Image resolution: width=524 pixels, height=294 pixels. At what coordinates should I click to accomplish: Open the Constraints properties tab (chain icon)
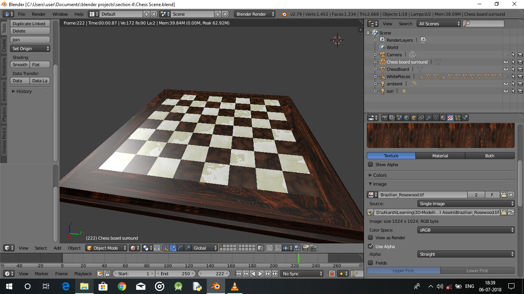point(421,118)
